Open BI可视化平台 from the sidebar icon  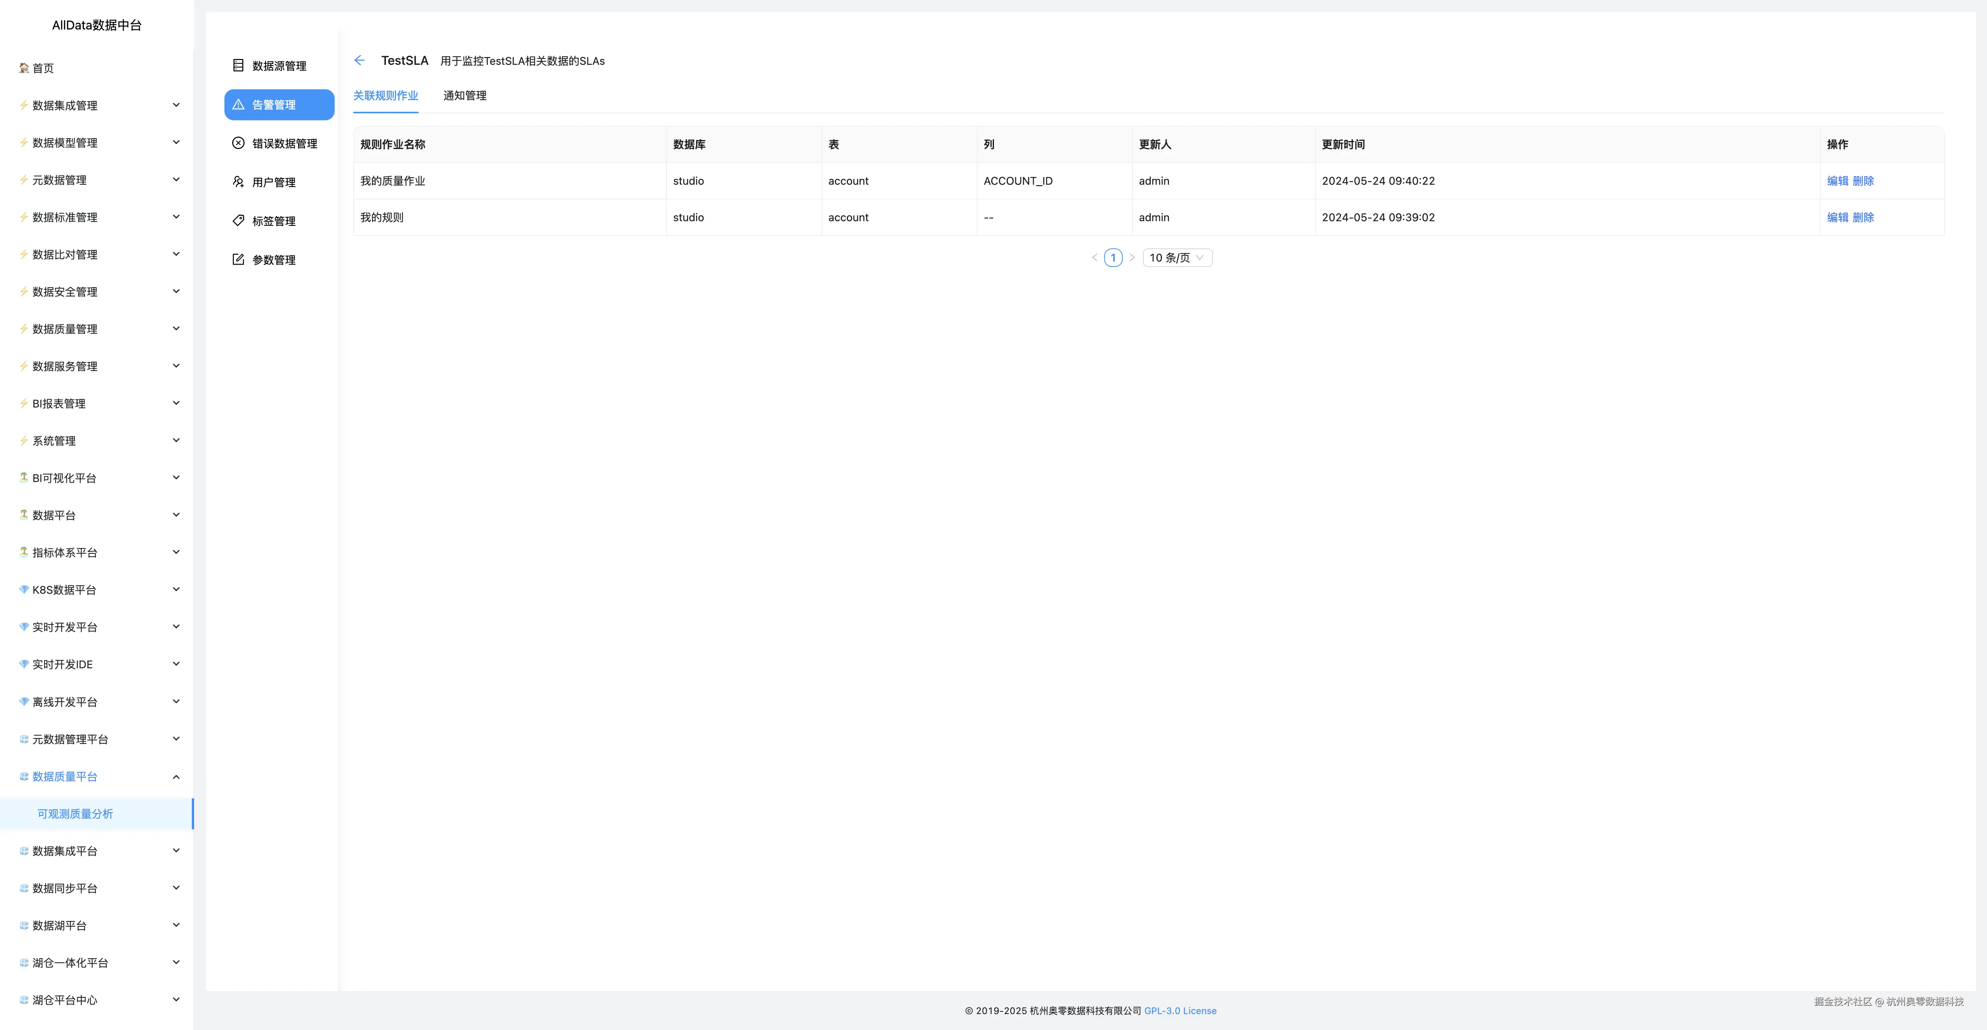23,477
